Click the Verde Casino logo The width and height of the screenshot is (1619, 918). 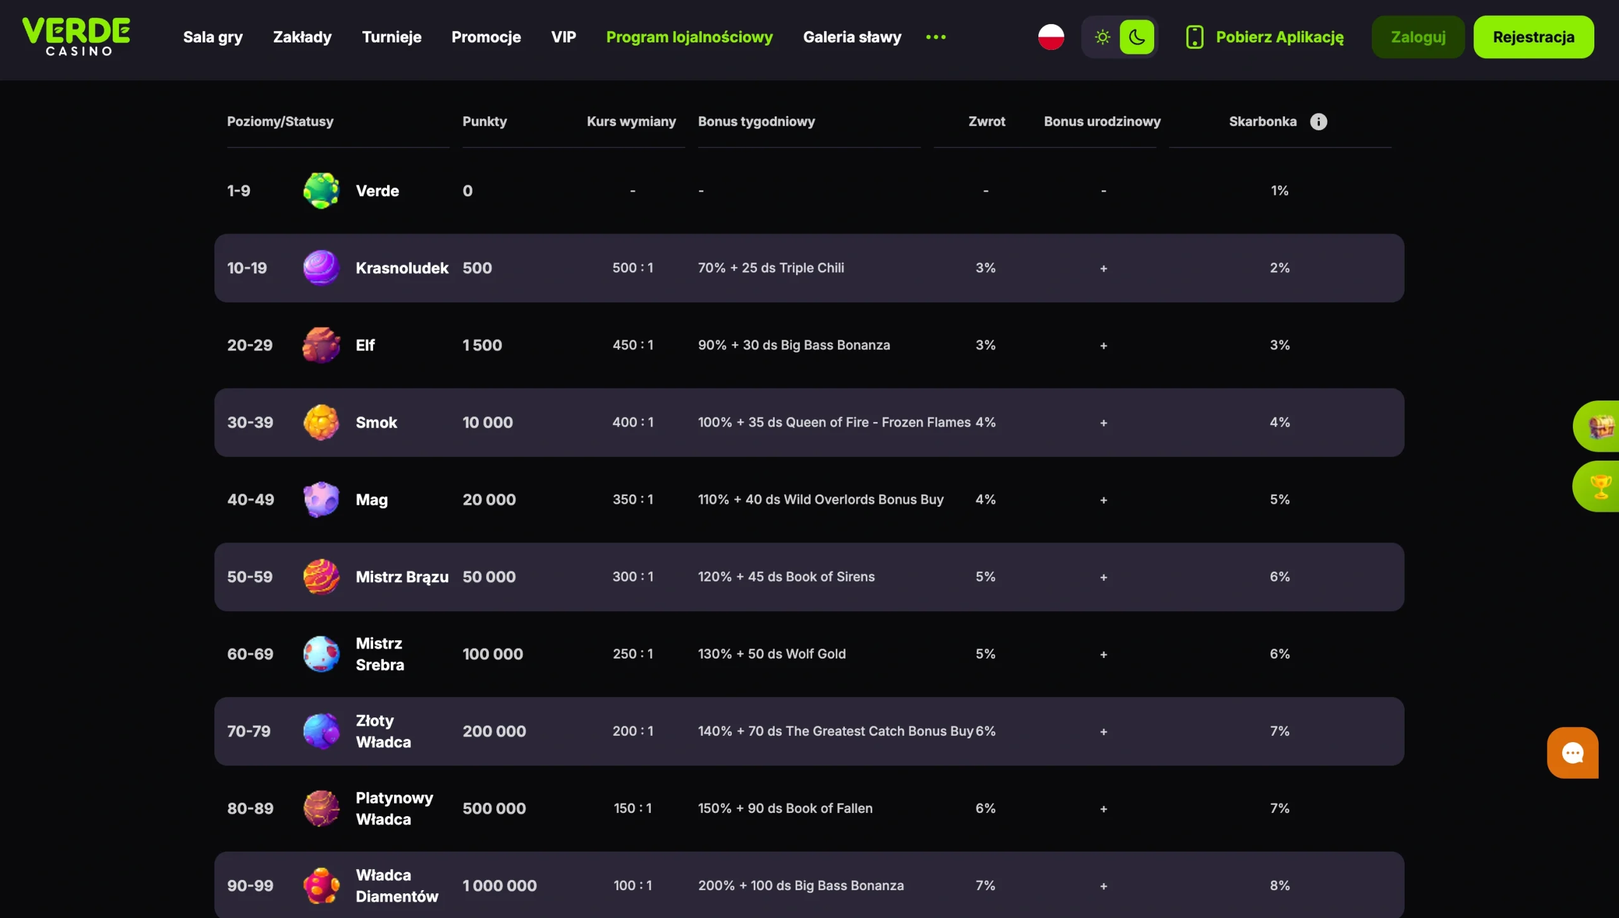[77, 37]
